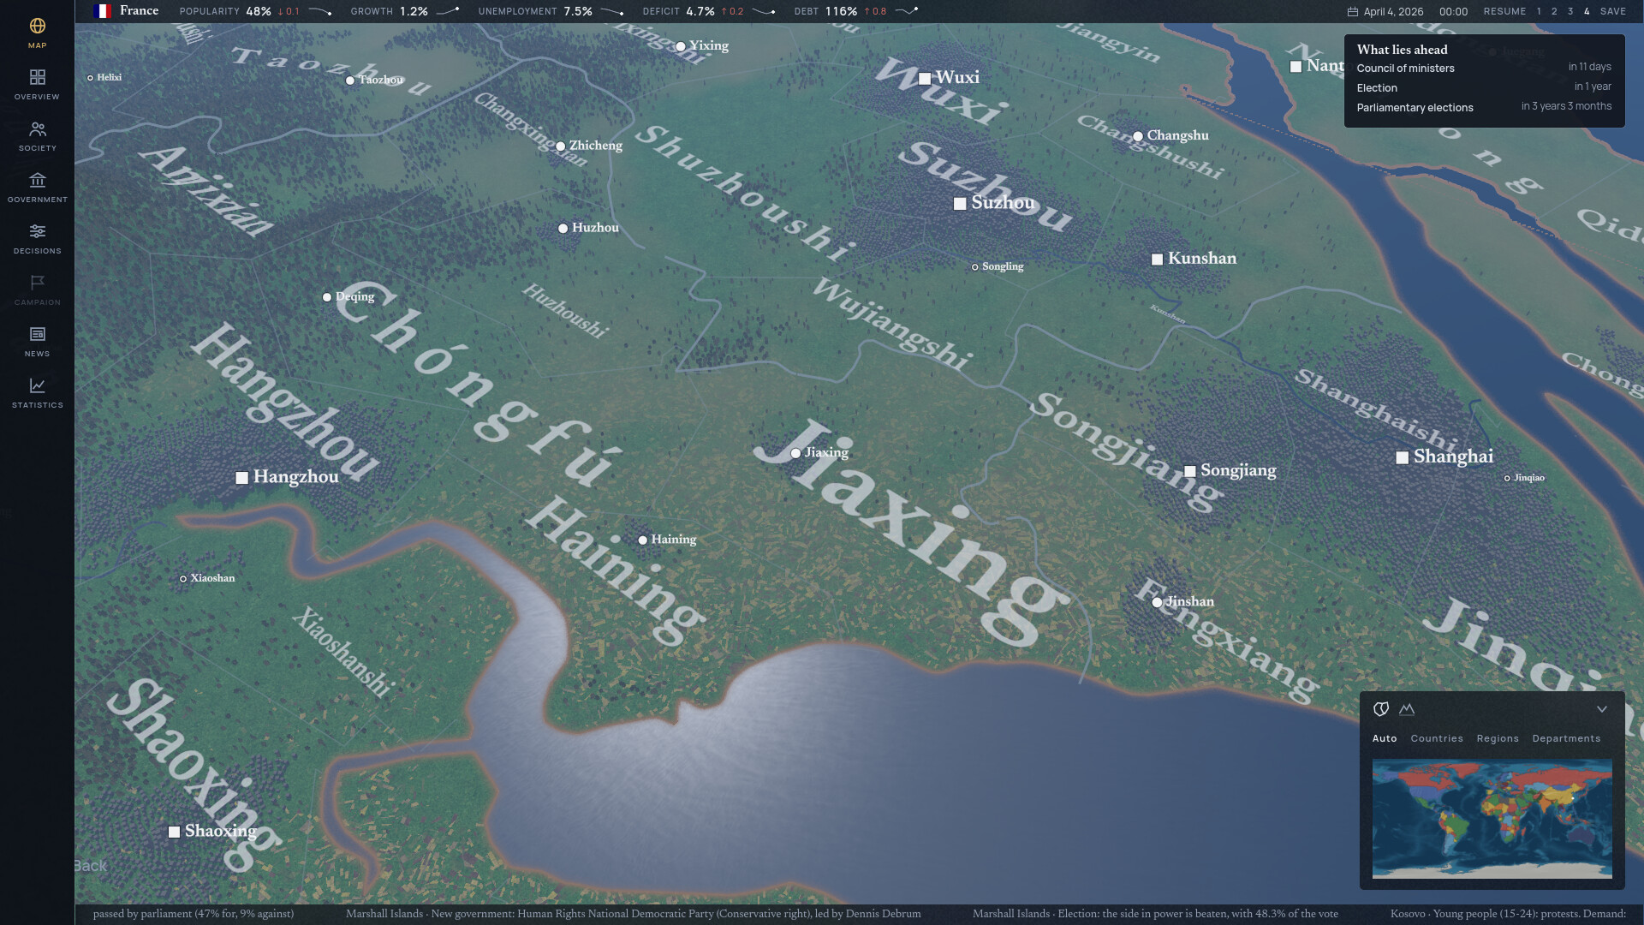Click the Debt 116% indicator
The width and height of the screenshot is (1644, 925).
(x=855, y=12)
